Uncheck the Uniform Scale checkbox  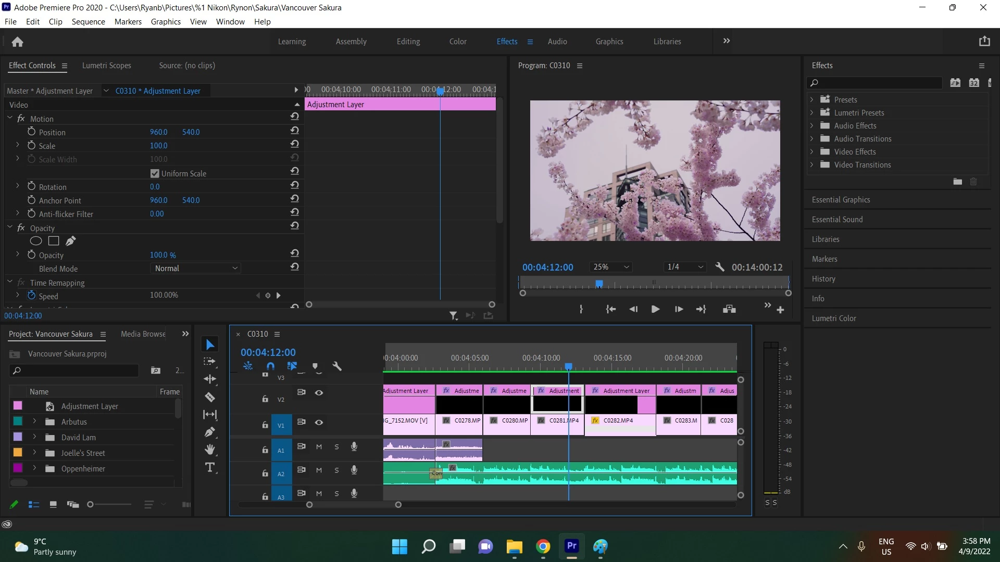155,173
